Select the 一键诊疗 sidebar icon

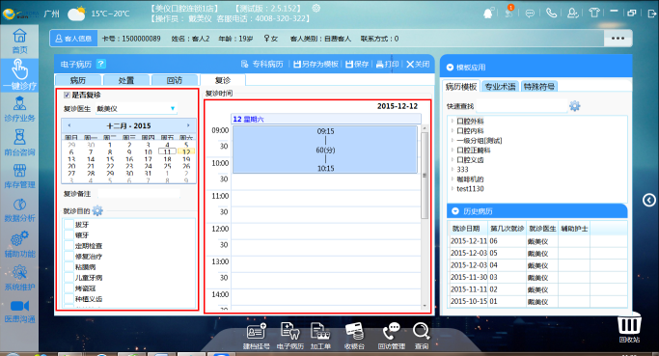[19, 75]
